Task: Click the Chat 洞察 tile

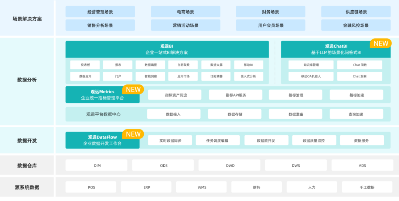Action: coord(360,76)
